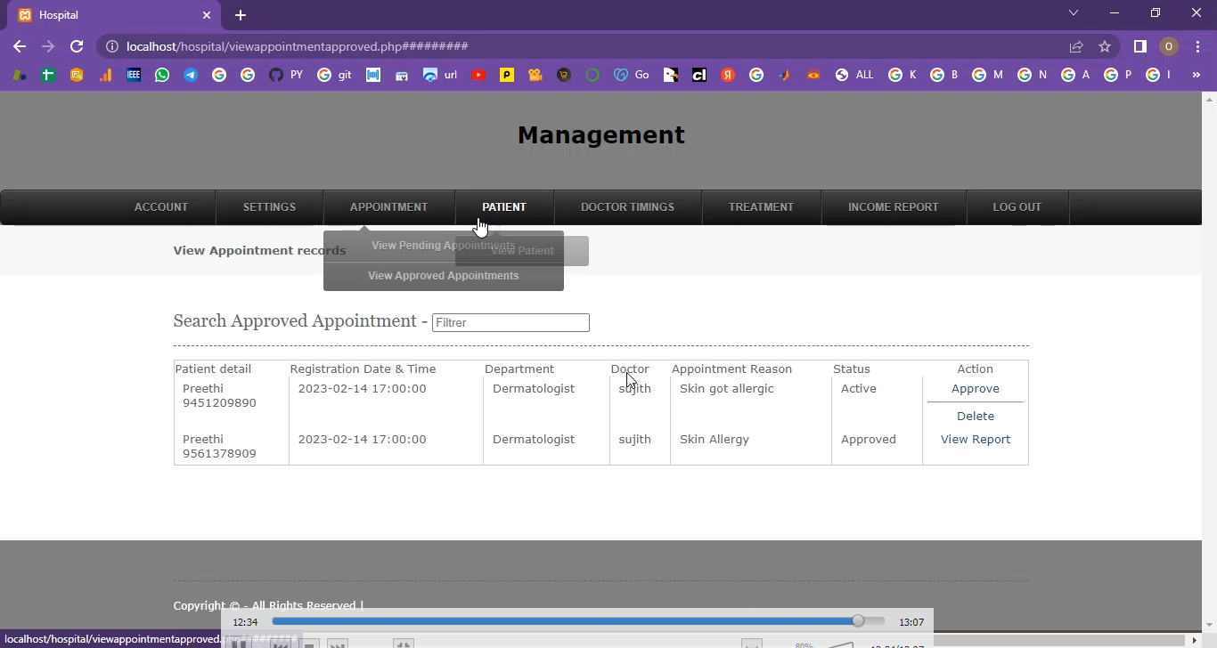This screenshot has width=1217, height=648.
Task: Open the DOCTOR TIMINGS menu
Action: (627, 207)
